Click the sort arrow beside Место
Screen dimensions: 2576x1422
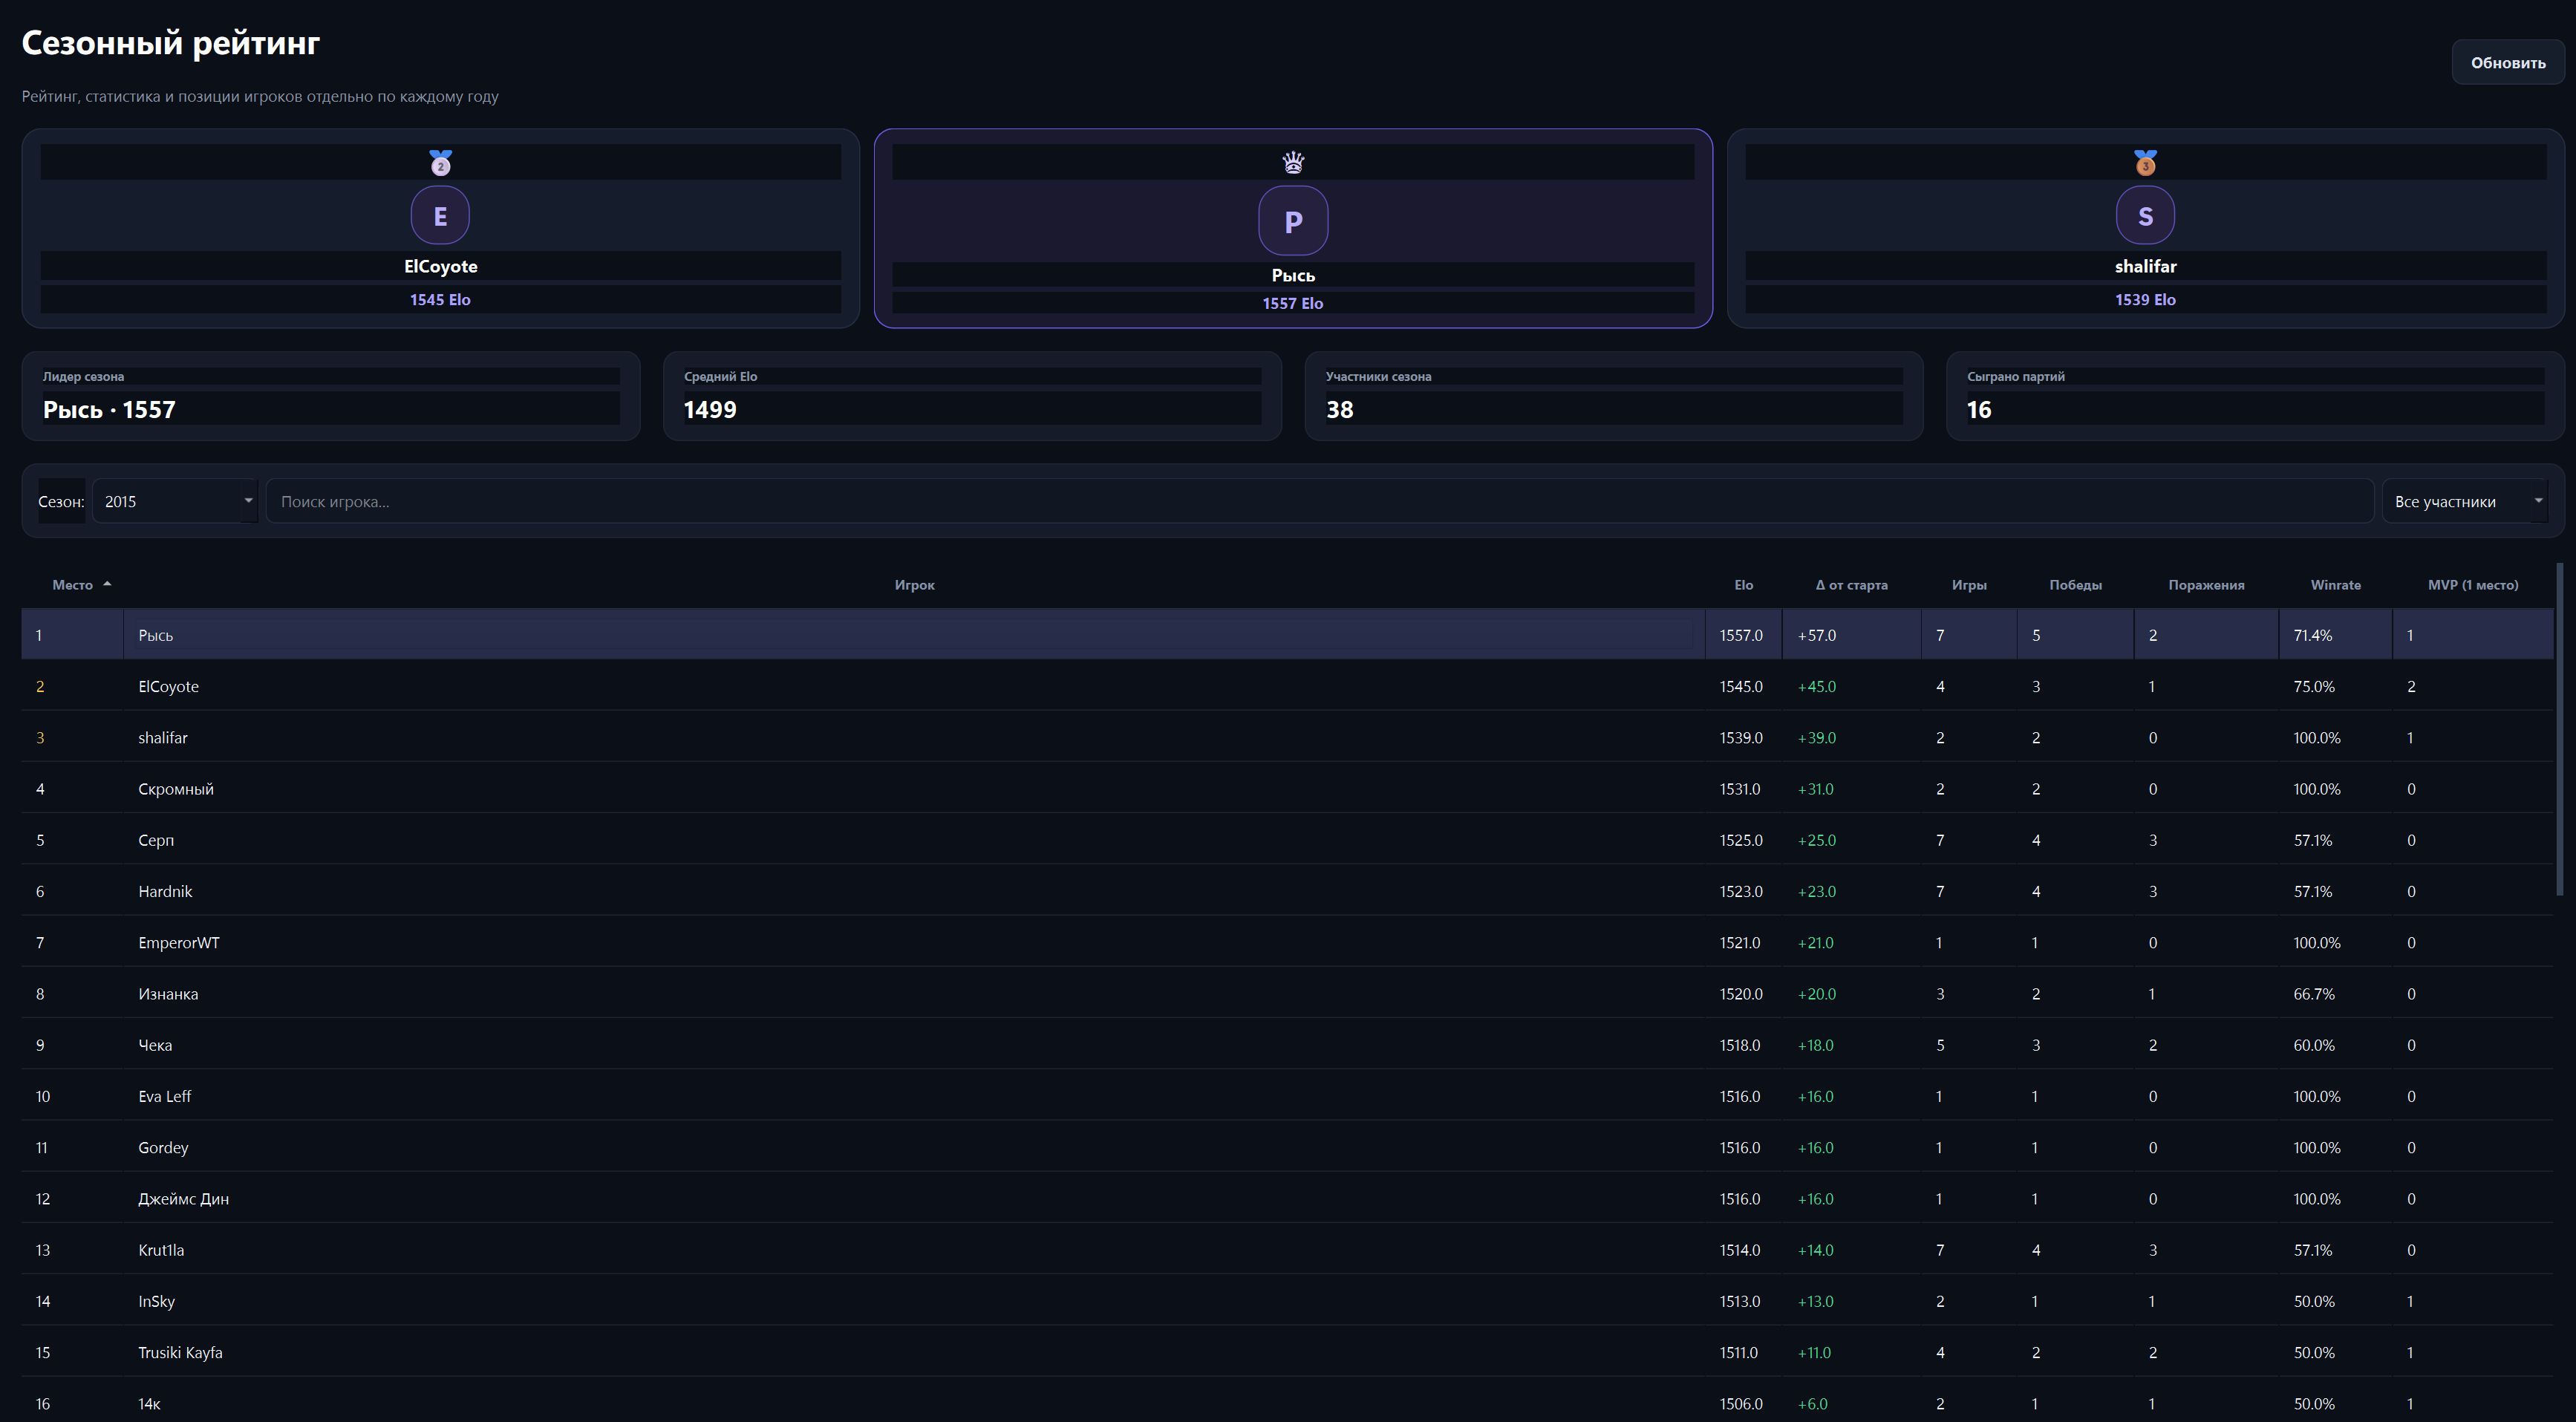click(107, 584)
